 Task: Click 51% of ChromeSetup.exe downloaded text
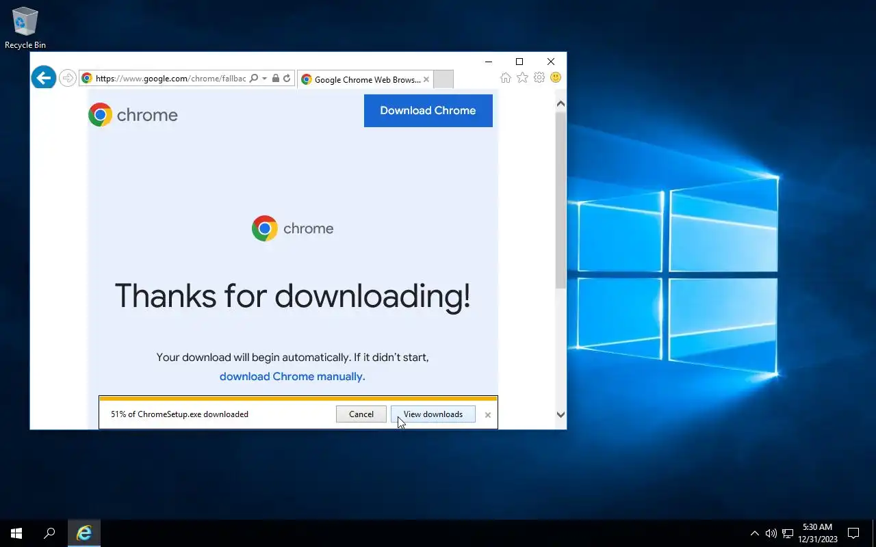[x=179, y=414]
